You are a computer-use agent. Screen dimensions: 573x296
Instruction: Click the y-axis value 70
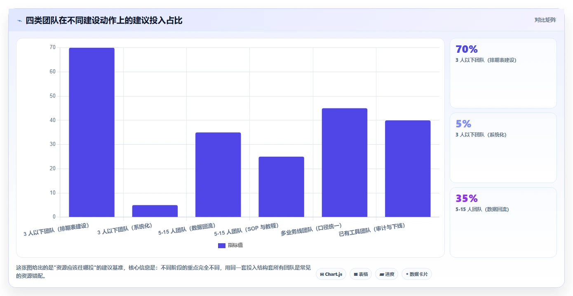(x=52, y=47)
